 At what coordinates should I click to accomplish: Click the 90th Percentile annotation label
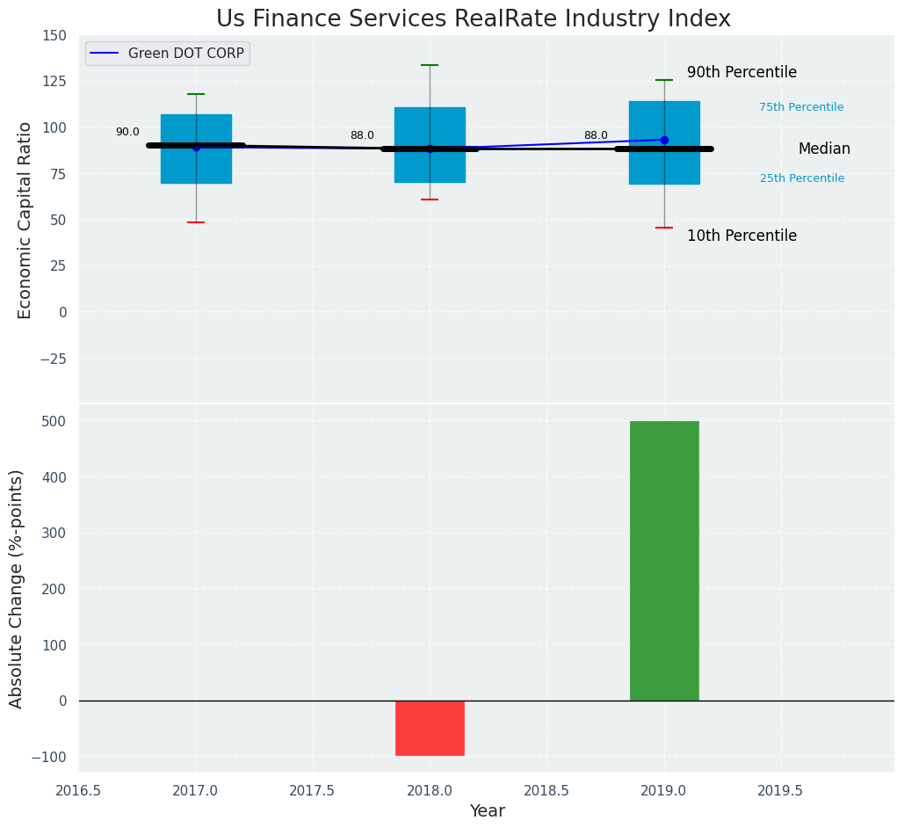pyautogui.click(x=741, y=73)
